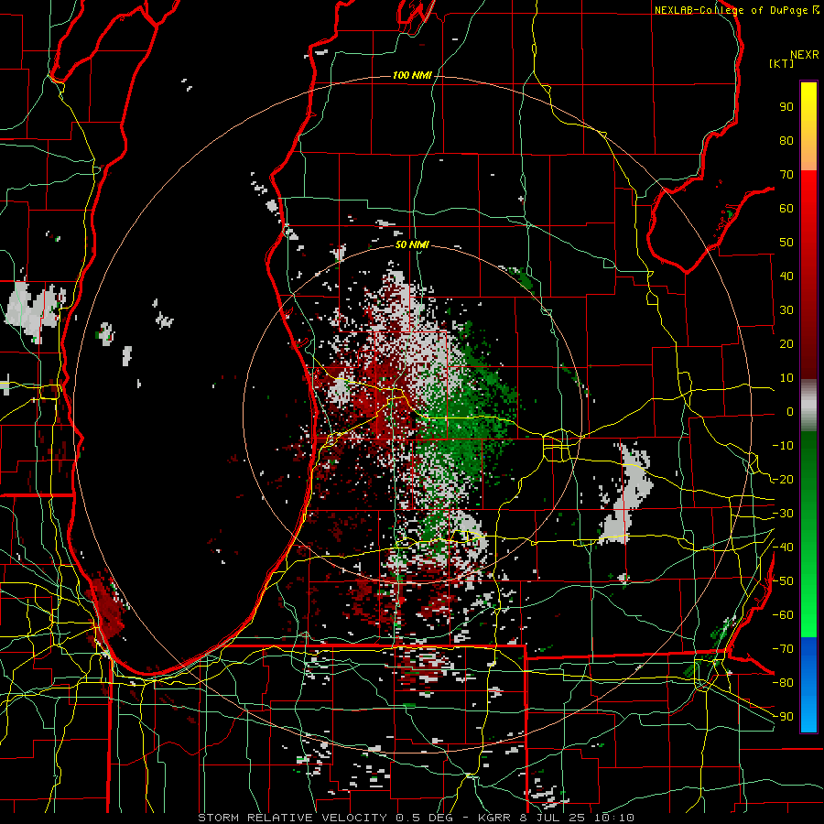Click the 90 value on the velocity scale

point(786,107)
